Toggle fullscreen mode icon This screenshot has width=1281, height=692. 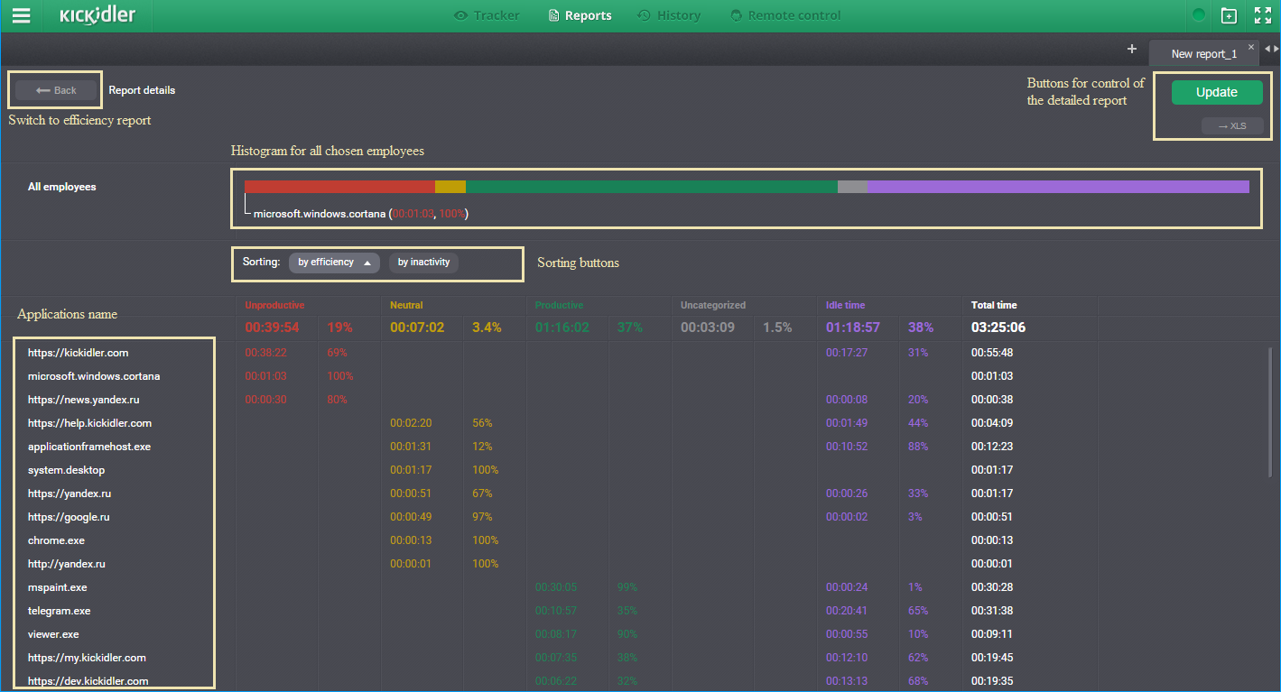point(1263,15)
